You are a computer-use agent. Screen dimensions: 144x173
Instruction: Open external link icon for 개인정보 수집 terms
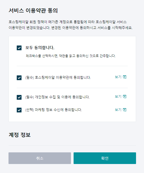pyautogui.click(x=125, y=97)
